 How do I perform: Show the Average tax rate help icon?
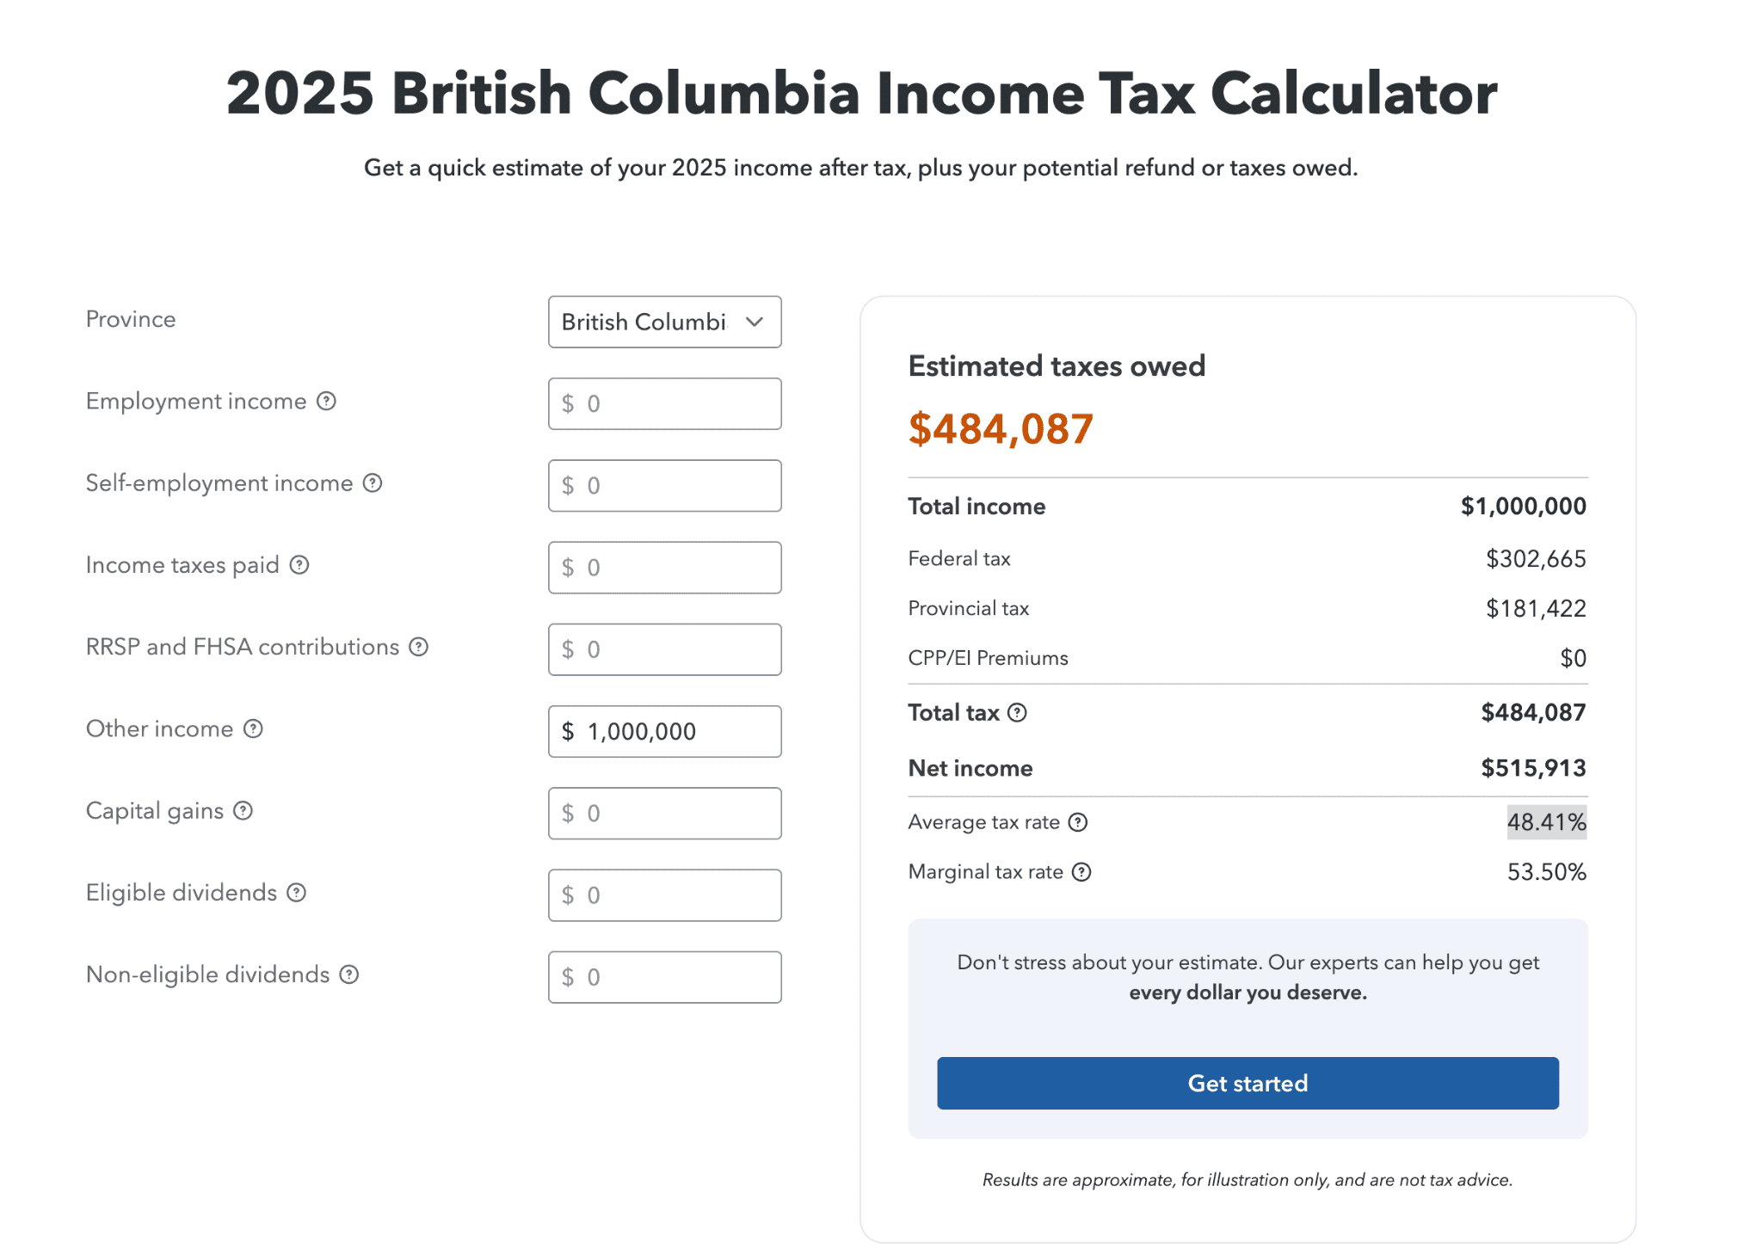pyautogui.click(x=1078, y=822)
